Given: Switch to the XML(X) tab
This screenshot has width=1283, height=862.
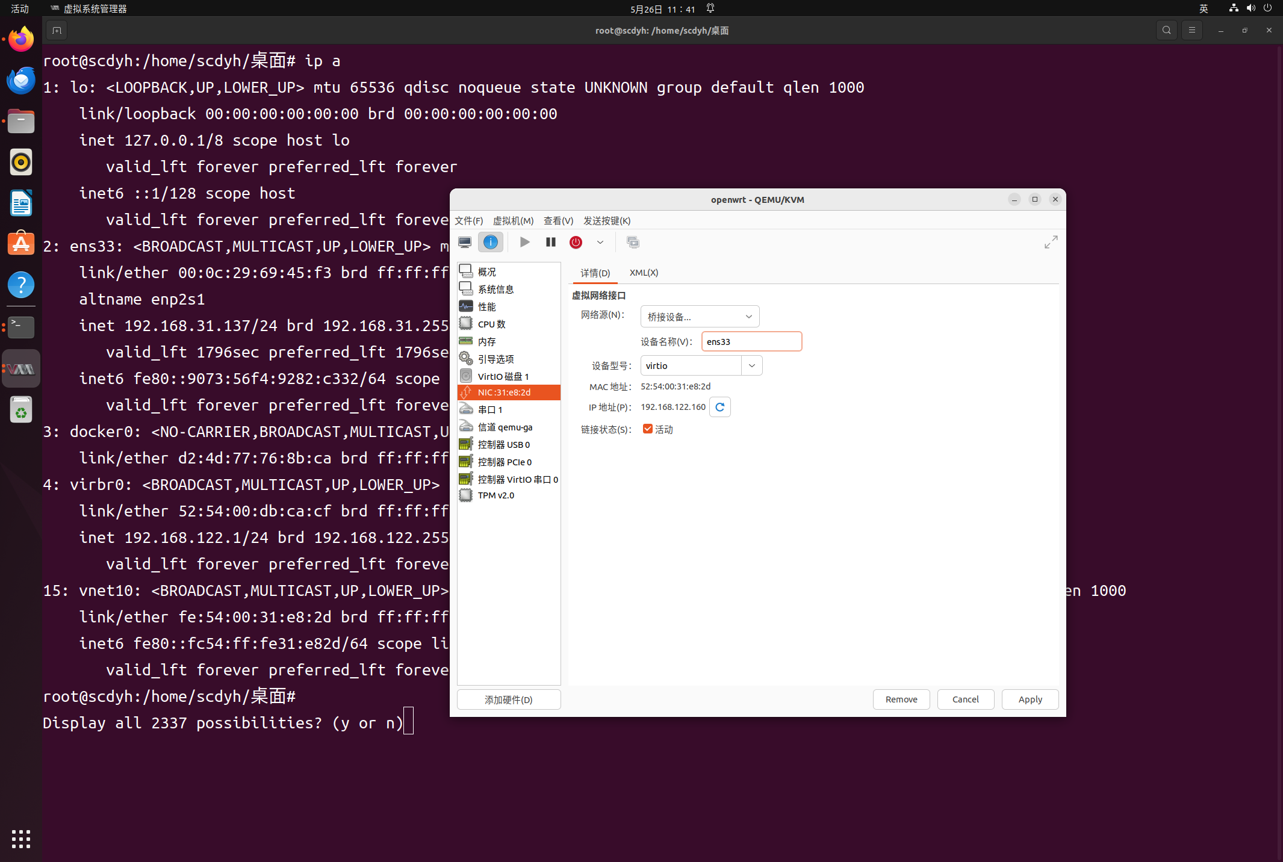Looking at the screenshot, I should (x=644, y=273).
